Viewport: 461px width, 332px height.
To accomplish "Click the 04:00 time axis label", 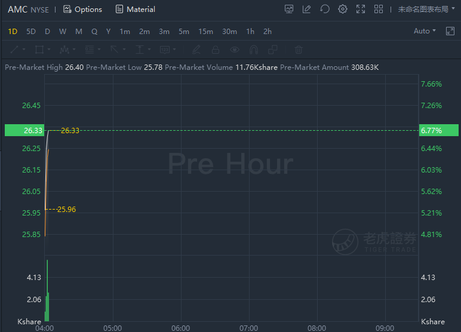I will [x=44, y=328].
